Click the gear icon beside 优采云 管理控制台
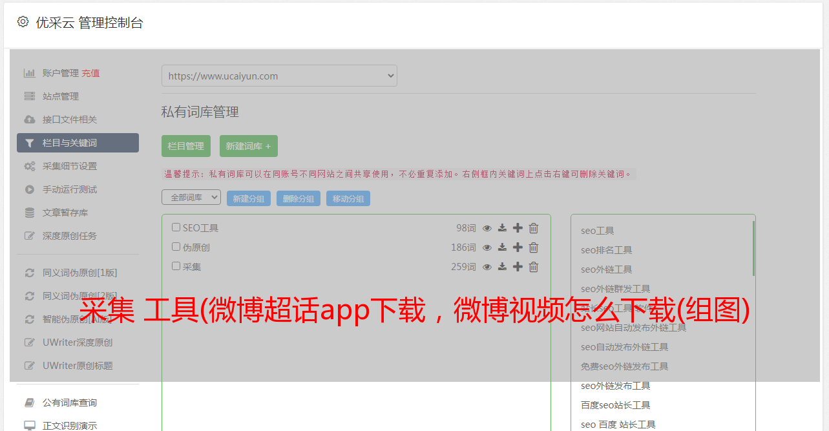Image resolution: width=829 pixels, height=431 pixels. 23,22
